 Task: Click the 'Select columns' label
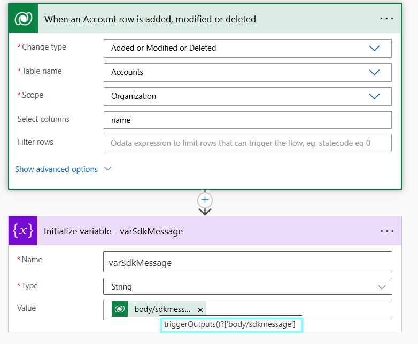(x=43, y=119)
